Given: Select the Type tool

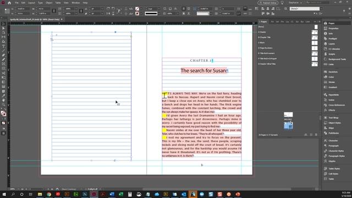Looking at the screenshot, I should [x=3, y=46].
